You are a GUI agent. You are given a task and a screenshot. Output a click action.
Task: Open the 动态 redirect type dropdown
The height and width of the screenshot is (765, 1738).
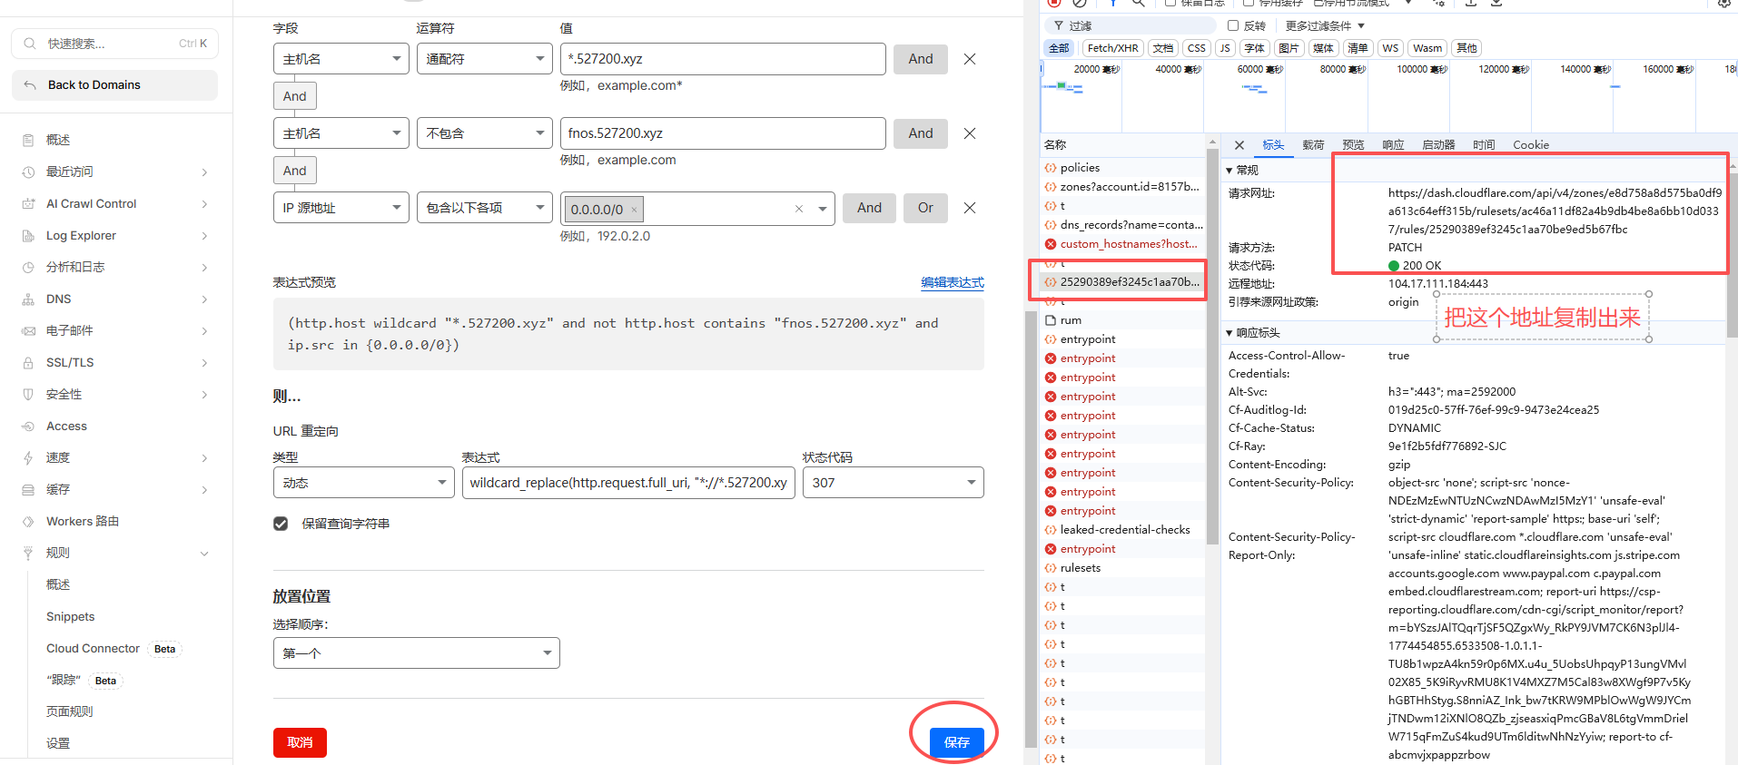(x=364, y=483)
